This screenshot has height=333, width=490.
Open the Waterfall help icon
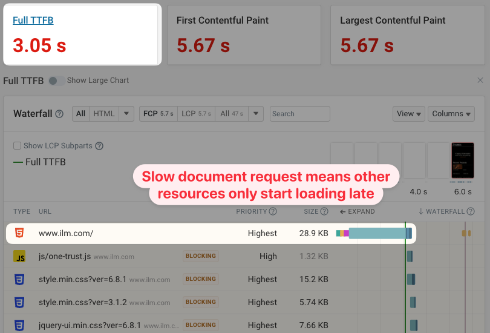59,114
